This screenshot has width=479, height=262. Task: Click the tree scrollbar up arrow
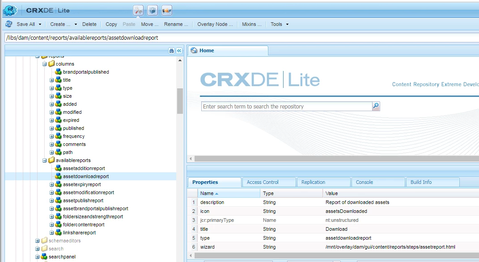[180, 60]
